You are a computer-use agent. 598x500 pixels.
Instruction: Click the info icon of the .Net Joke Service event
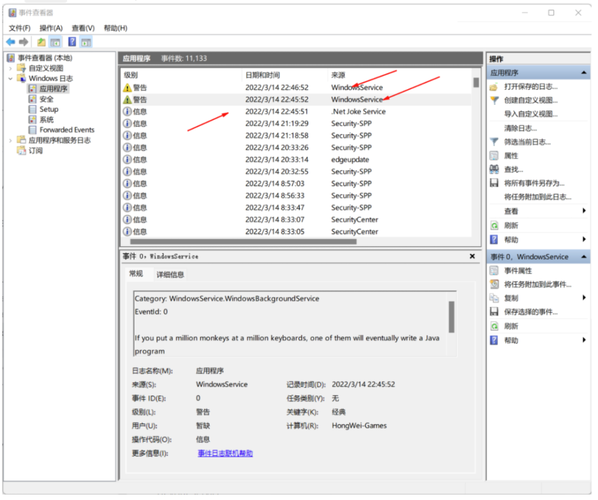[127, 112]
